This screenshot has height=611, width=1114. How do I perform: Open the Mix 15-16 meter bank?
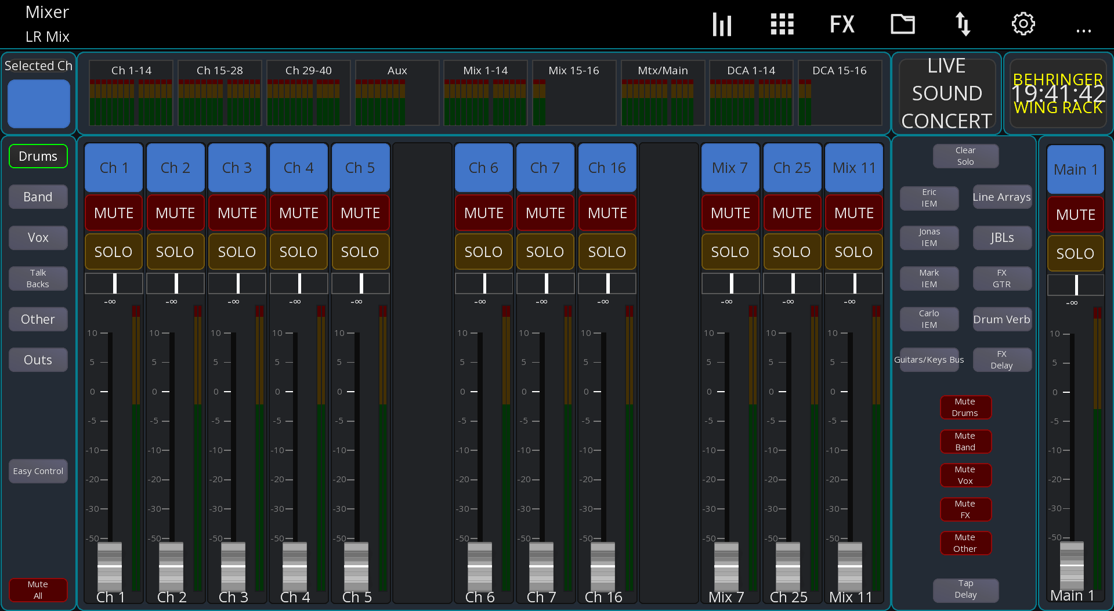point(574,93)
